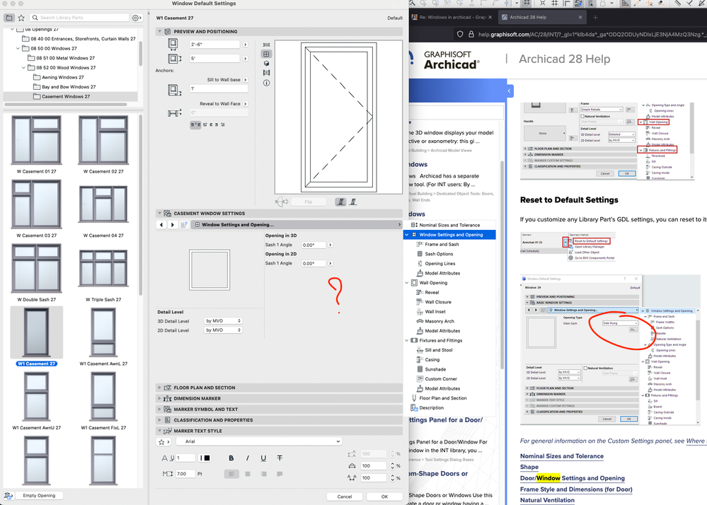Select the first opening orientation icon beside Flip
Image resolution: width=707 pixels, height=505 pixels.
pos(340,202)
